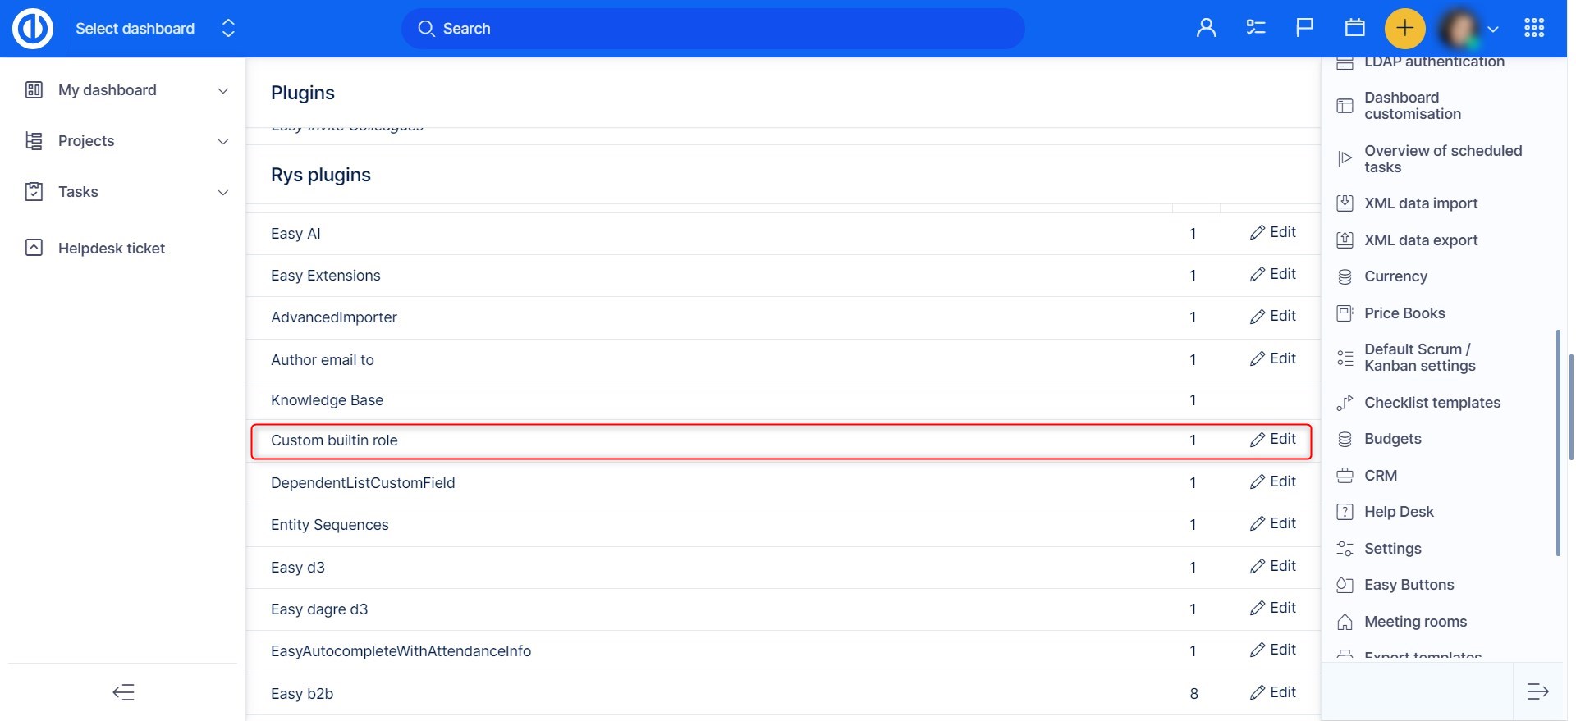Expand the My dashboard chevron
This screenshot has height=721, width=1576.
(x=222, y=91)
